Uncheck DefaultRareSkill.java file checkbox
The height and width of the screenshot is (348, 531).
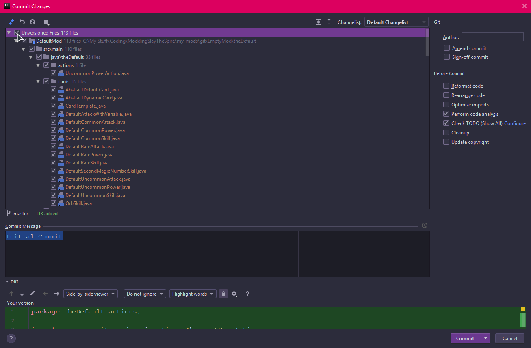(x=54, y=162)
